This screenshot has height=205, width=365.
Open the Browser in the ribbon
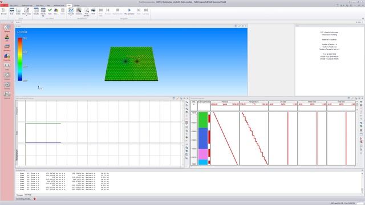[4, 11]
